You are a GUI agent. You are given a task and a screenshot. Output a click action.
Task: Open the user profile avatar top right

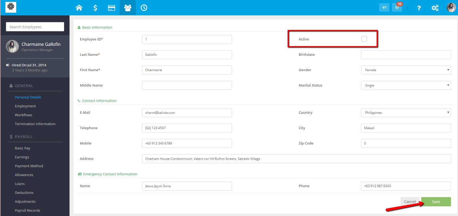(x=451, y=8)
